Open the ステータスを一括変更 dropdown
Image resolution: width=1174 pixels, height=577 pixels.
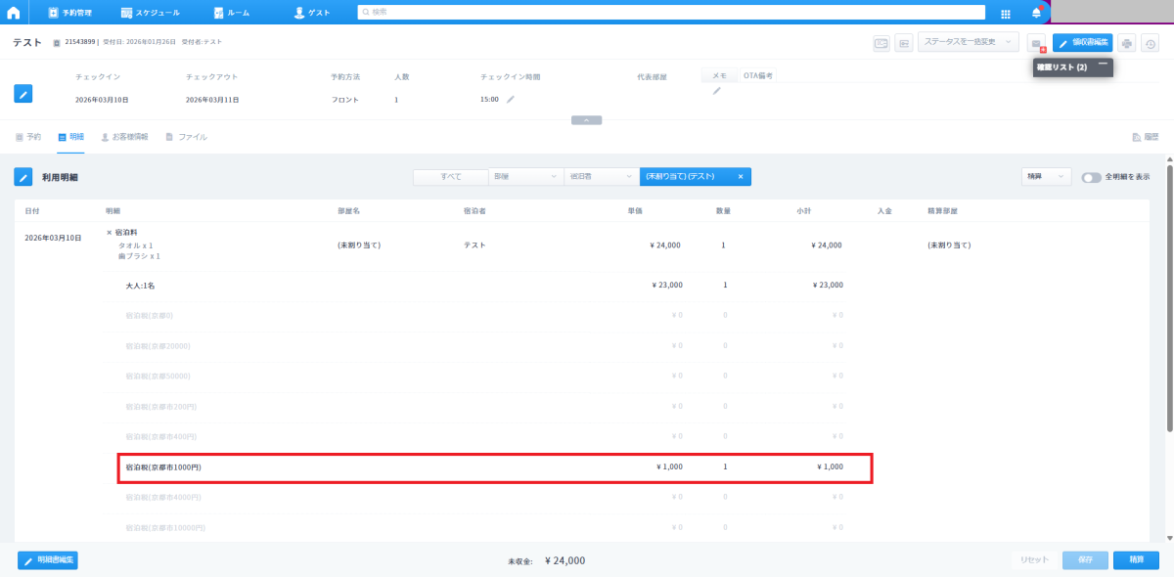(968, 42)
